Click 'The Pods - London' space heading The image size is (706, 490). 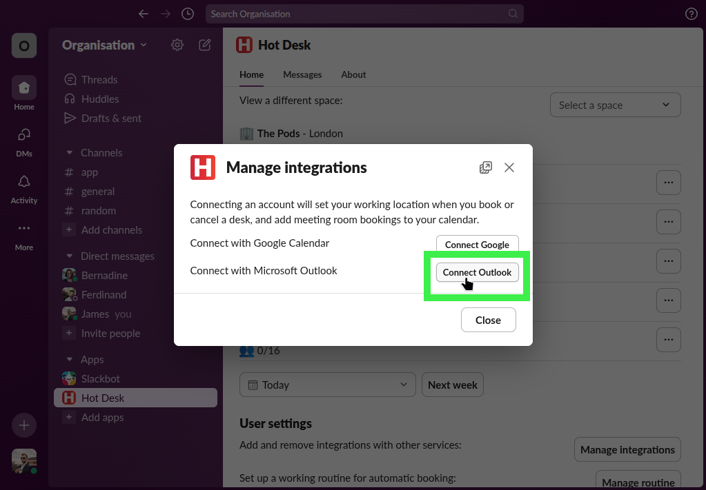pyautogui.click(x=300, y=134)
